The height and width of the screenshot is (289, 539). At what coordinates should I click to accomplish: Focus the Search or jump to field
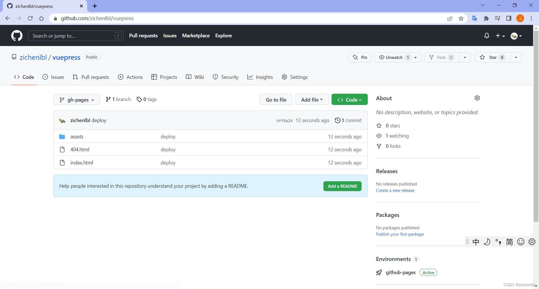[76, 36]
